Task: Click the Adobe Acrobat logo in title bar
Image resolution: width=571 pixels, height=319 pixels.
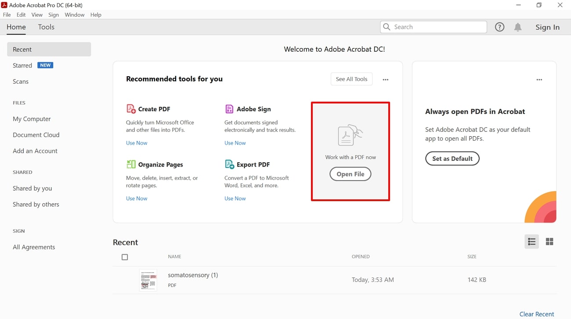Action: pos(4,5)
